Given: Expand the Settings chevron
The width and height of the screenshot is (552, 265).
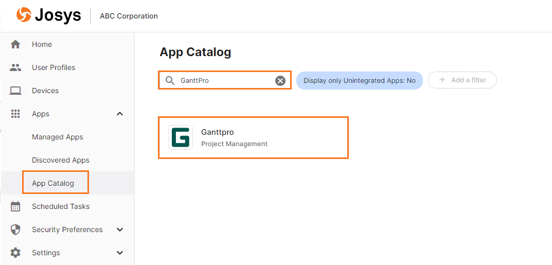Looking at the screenshot, I should pyautogui.click(x=120, y=253).
